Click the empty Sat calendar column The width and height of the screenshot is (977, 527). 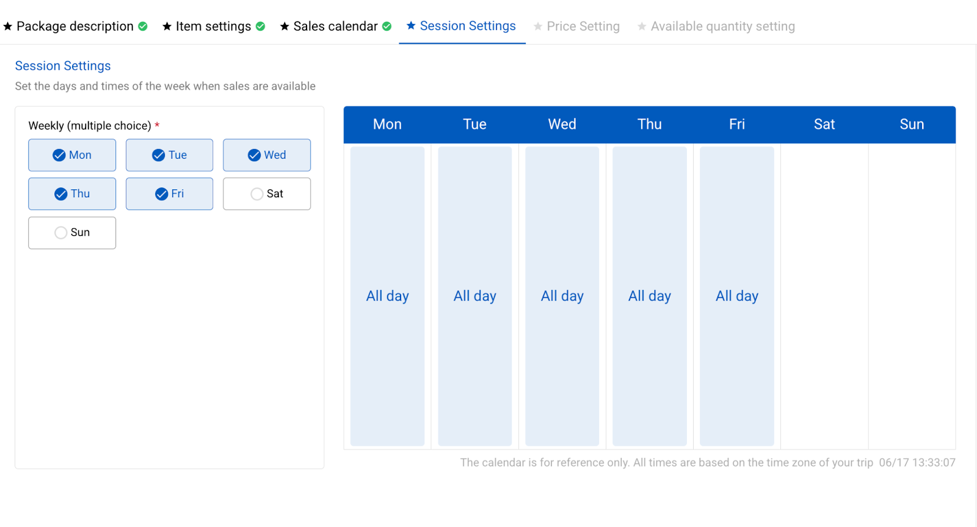824,296
